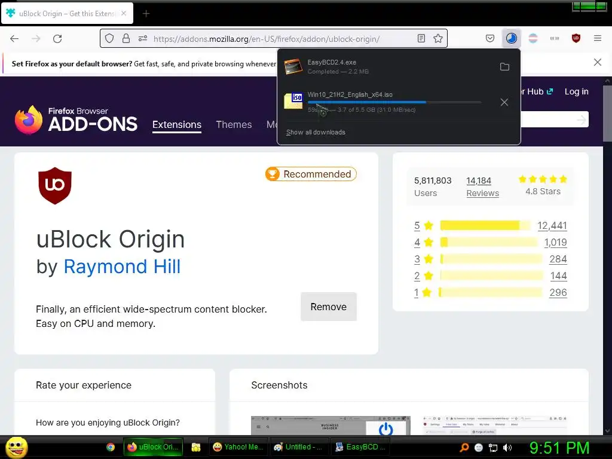This screenshot has width=612, height=459.
Task: Click the tray magnifier search icon
Action: 464,448
